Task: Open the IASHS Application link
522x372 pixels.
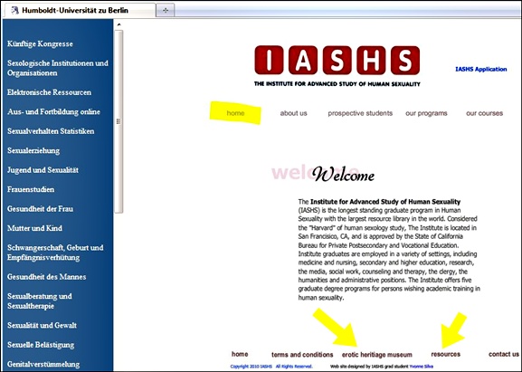Action: click(x=480, y=70)
